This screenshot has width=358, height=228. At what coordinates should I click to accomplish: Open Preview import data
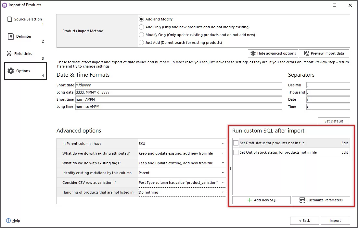(324, 53)
